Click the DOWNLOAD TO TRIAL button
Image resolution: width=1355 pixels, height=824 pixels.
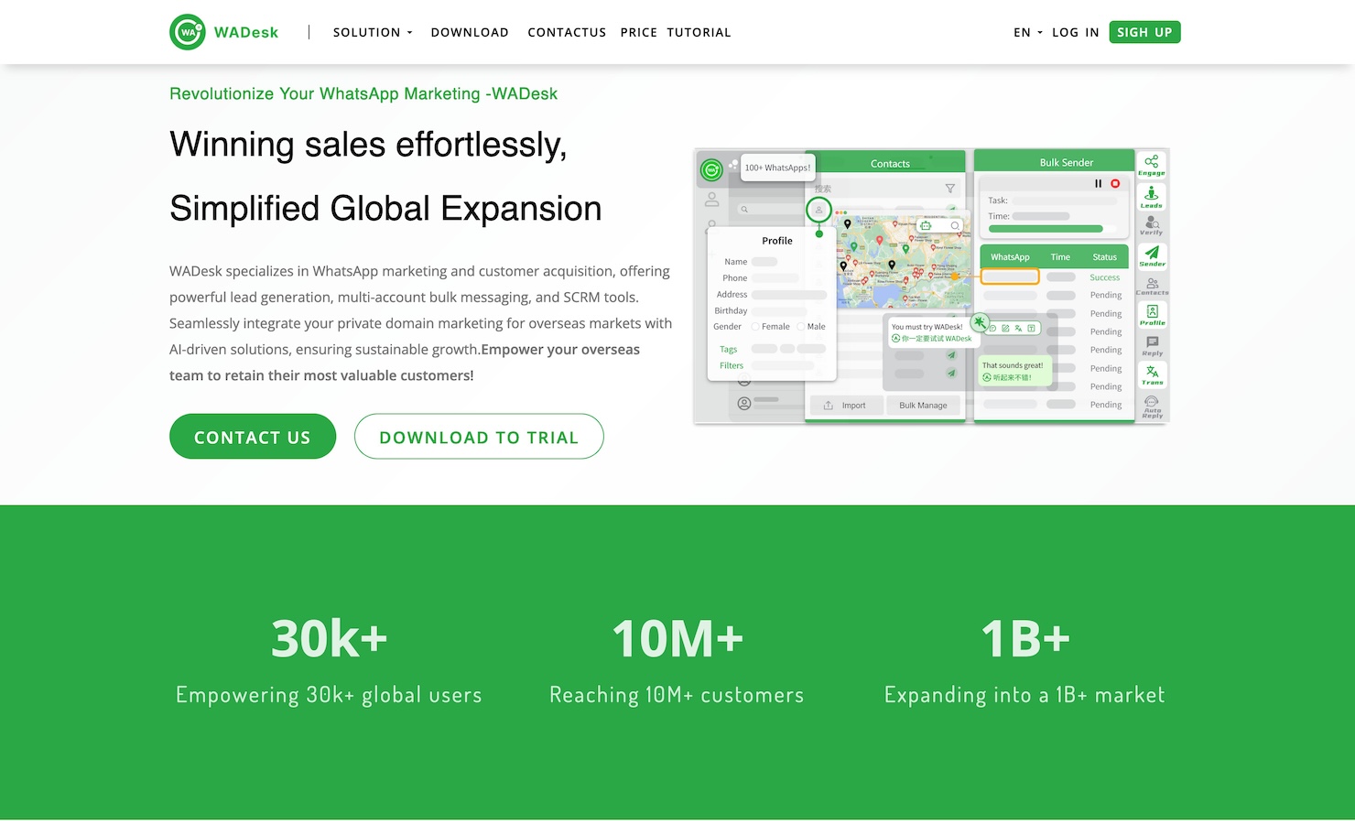tap(479, 437)
